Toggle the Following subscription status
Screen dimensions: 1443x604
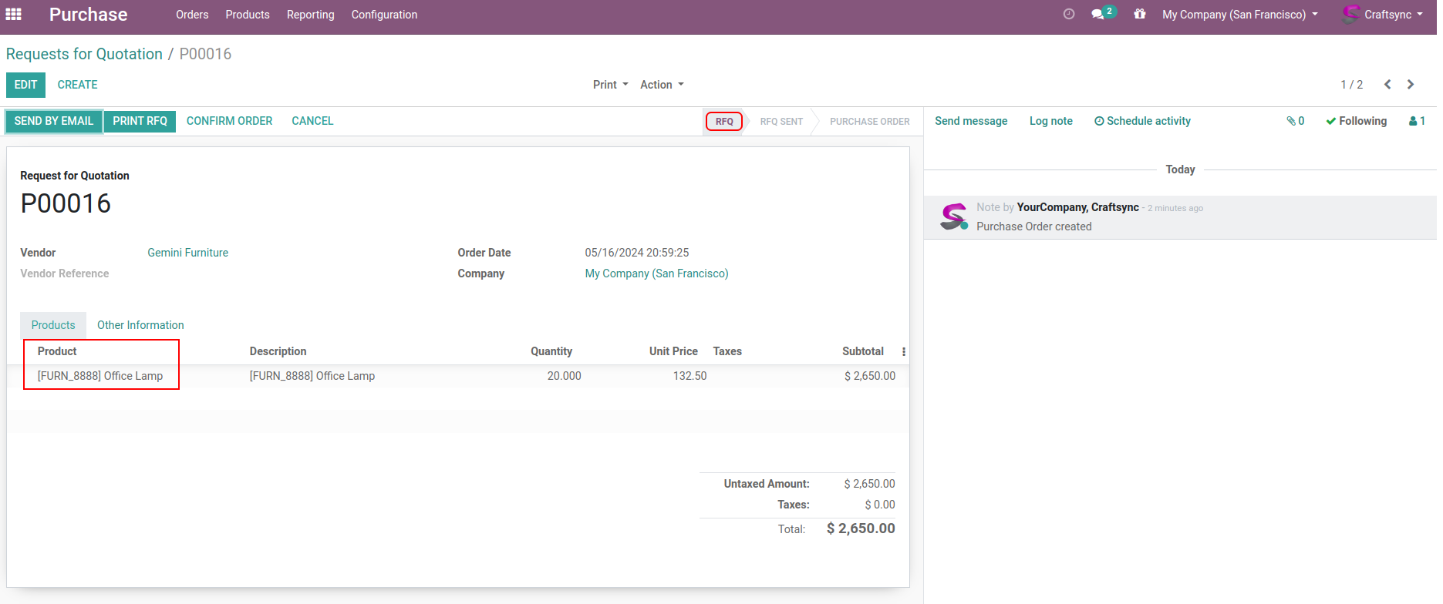[1356, 121]
